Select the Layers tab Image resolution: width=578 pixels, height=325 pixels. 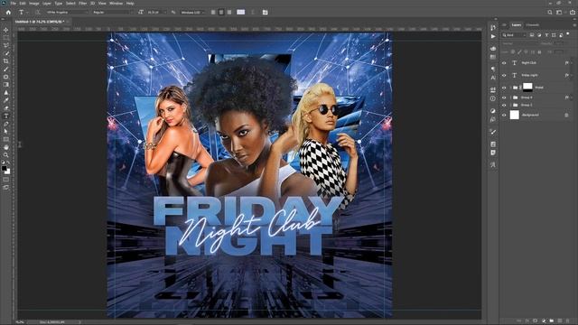point(516,25)
